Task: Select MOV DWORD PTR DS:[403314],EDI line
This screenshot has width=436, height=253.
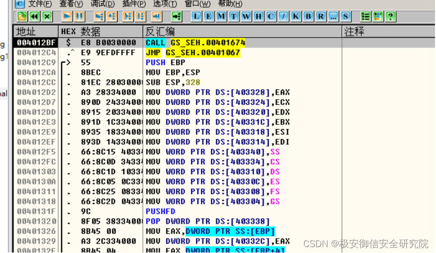Action: 218,142
